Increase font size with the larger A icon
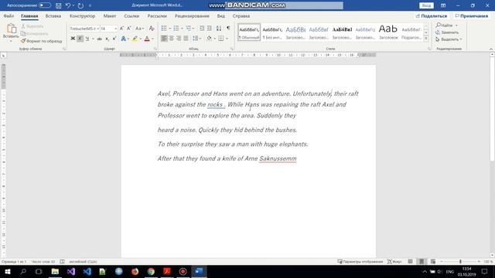Image resolution: width=495 pixels, height=278 pixels. (x=122, y=29)
